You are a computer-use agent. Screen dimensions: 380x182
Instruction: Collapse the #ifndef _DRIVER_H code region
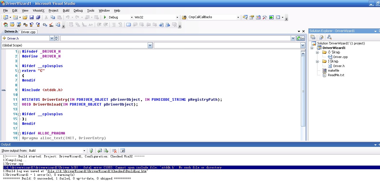[19, 52]
